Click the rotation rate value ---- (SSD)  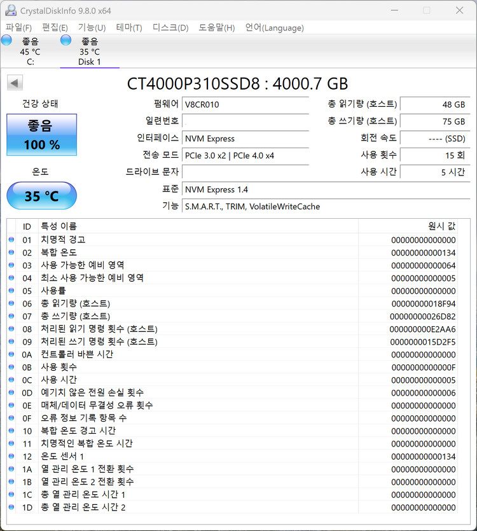click(x=435, y=139)
